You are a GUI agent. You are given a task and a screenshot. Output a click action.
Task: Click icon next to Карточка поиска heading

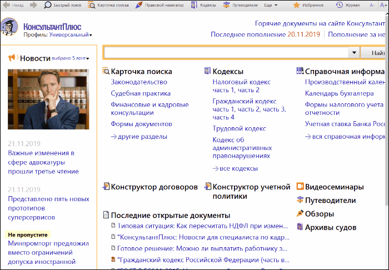[x=106, y=71]
